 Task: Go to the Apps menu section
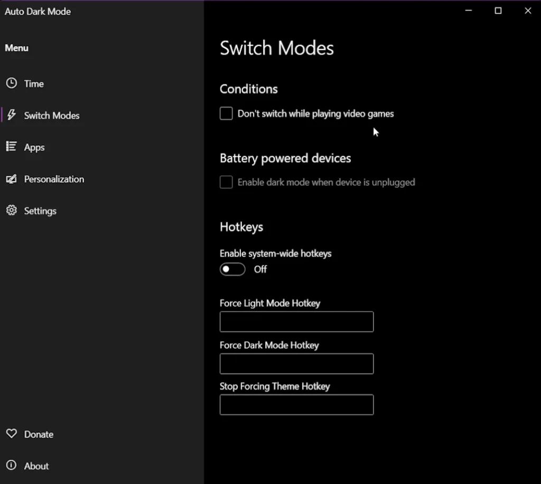[x=34, y=147]
